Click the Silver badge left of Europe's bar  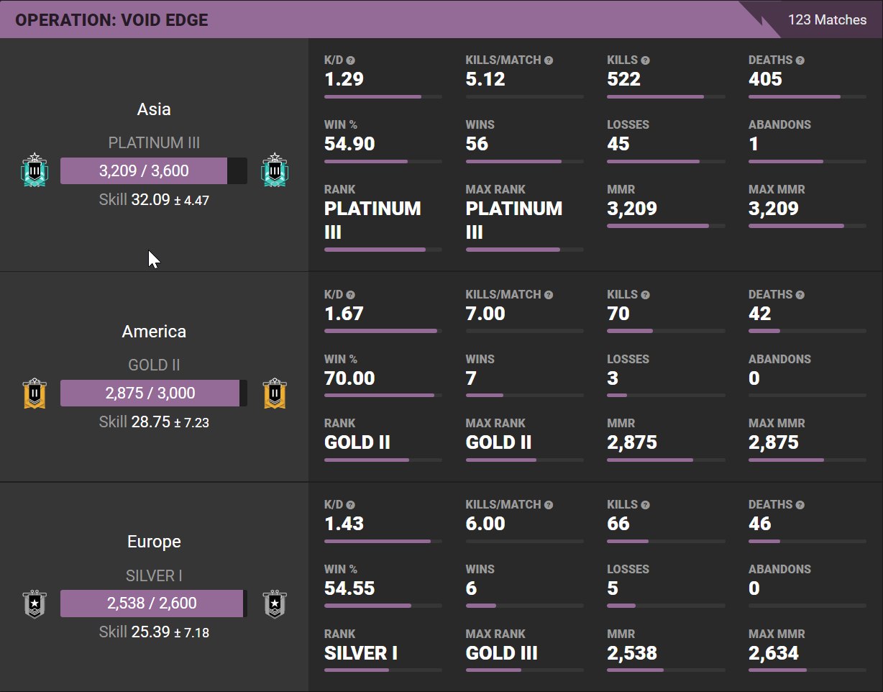[x=35, y=604]
